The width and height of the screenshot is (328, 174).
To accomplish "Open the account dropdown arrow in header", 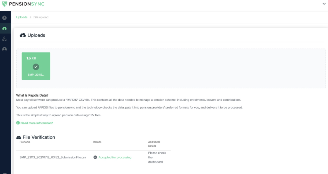I will pos(324,4).
